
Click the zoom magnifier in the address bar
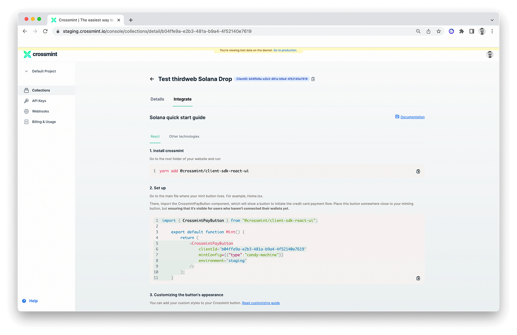(x=418, y=31)
